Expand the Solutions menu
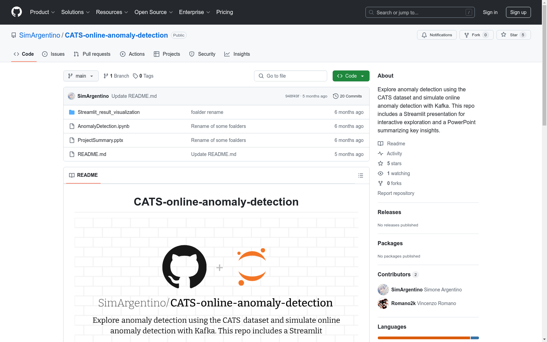 tap(76, 12)
